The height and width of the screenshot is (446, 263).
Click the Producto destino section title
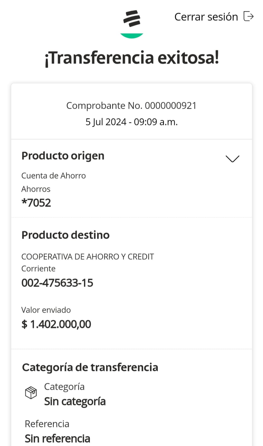tap(65, 235)
